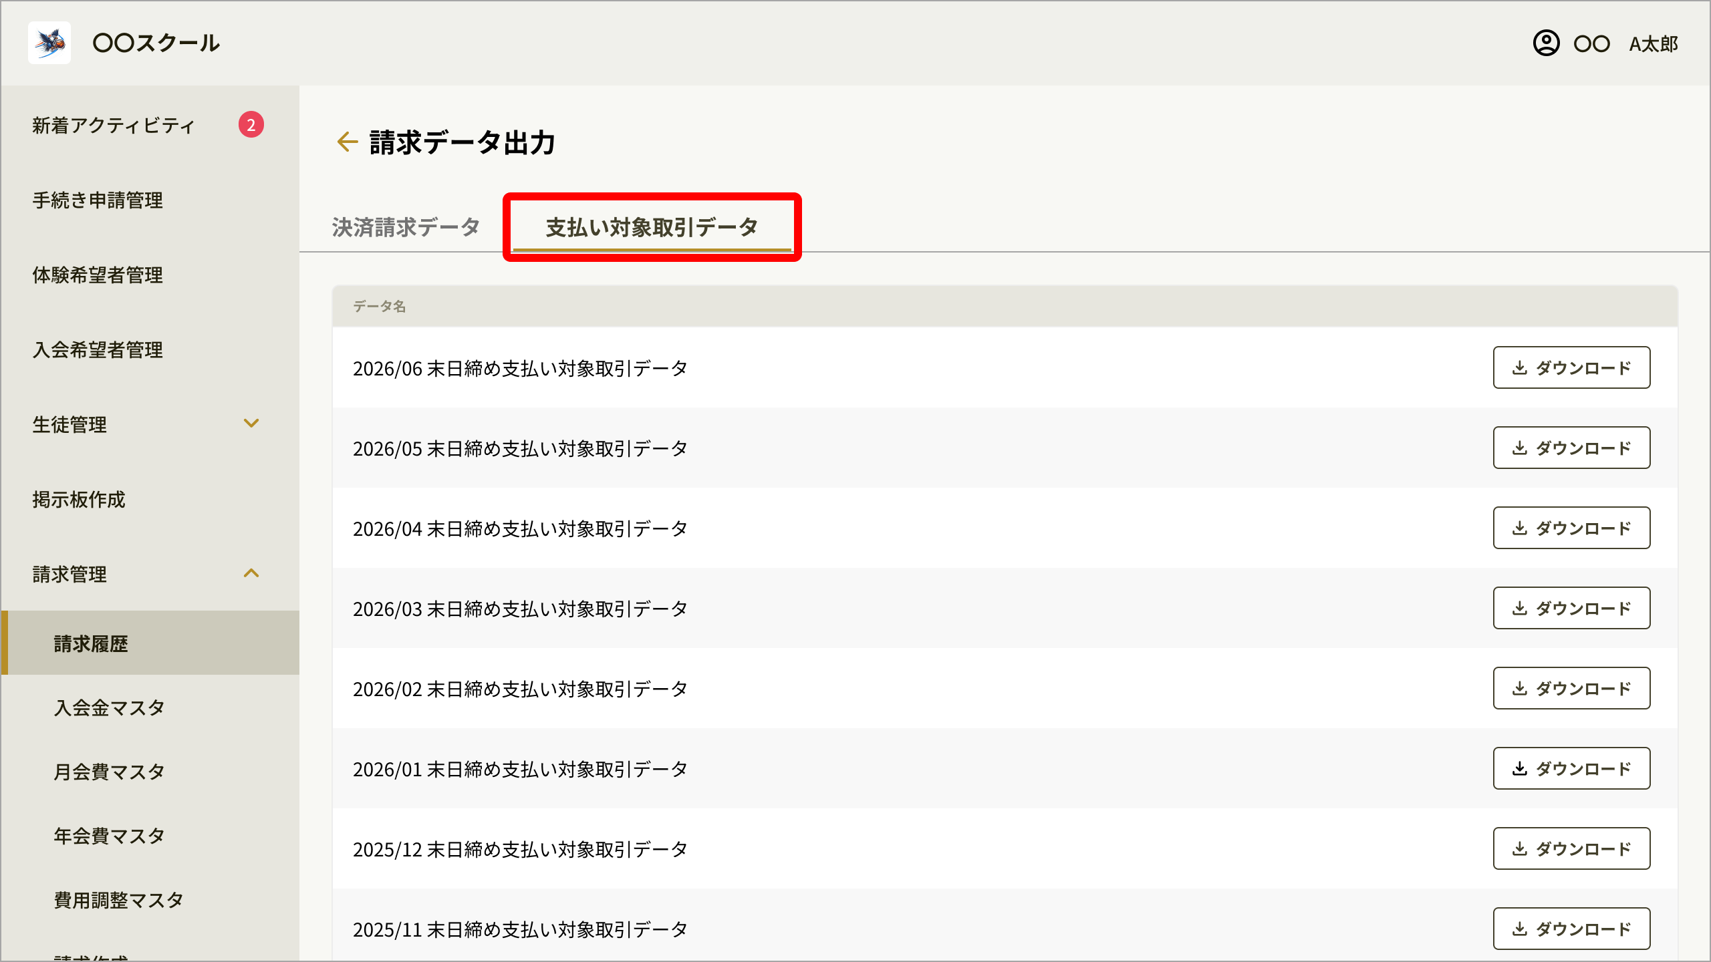Click row text 2025/12 末日締め支払い対象取引データ
1711x962 pixels.
[520, 849]
